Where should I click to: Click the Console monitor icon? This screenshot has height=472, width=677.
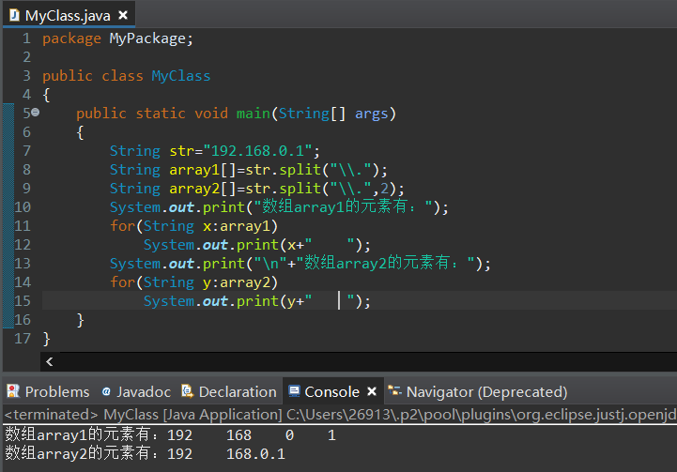pos(295,391)
